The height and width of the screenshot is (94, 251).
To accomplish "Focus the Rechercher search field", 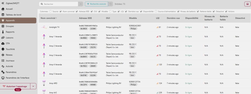I will click(58, 4).
